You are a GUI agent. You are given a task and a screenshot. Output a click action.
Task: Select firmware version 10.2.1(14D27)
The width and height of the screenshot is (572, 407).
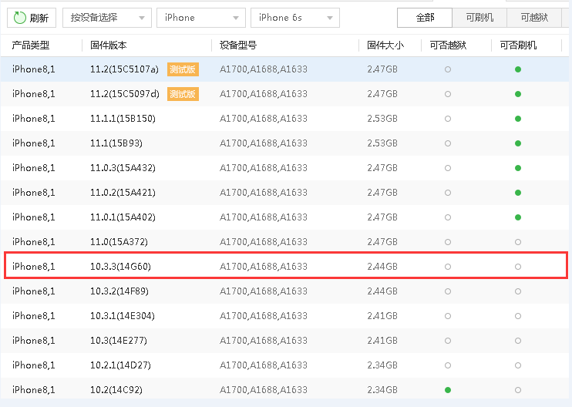point(120,365)
